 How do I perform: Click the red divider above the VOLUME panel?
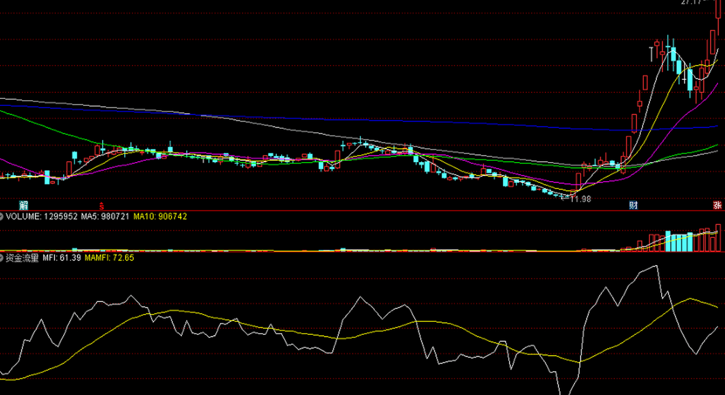tap(358, 210)
